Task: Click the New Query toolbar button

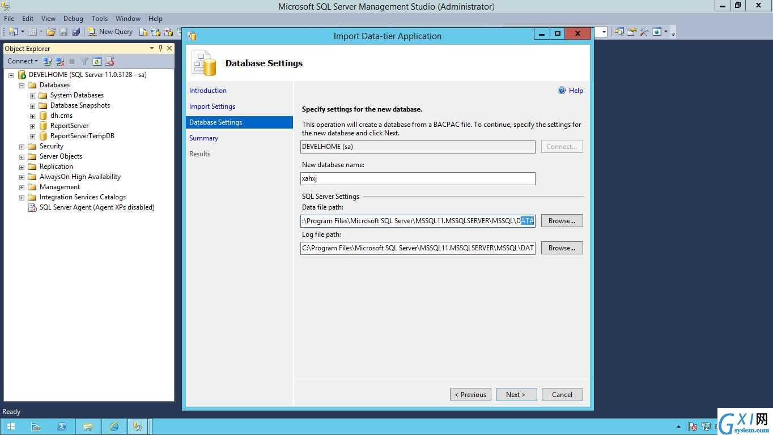Action: click(111, 32)
